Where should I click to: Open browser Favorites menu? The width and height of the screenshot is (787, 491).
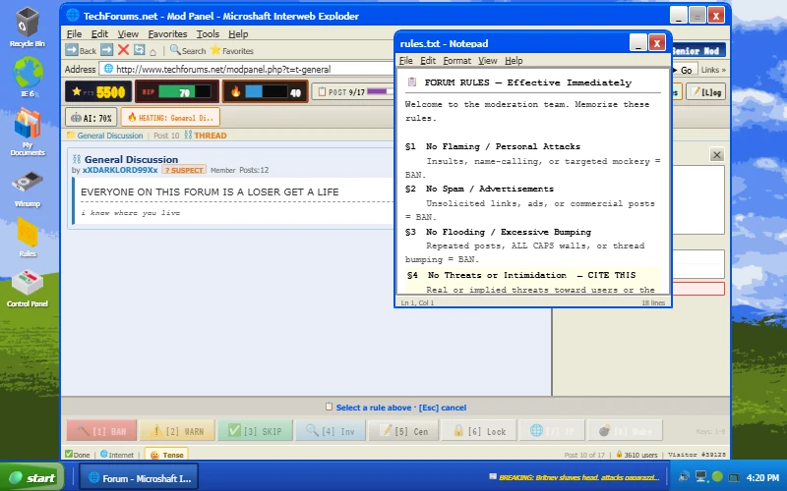click(167, 34)
